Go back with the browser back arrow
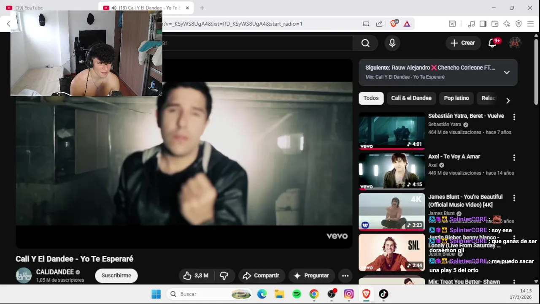Screen dimensions: 540x304 click(x=8, y=24)
